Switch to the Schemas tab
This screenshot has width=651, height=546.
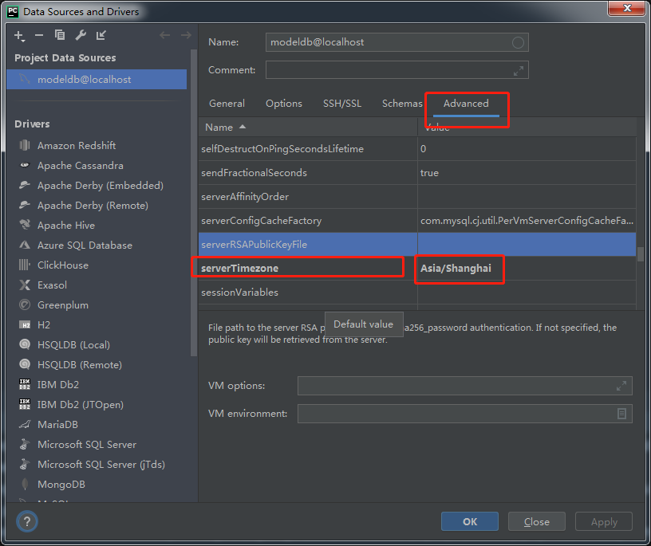[x=401, y=103]
